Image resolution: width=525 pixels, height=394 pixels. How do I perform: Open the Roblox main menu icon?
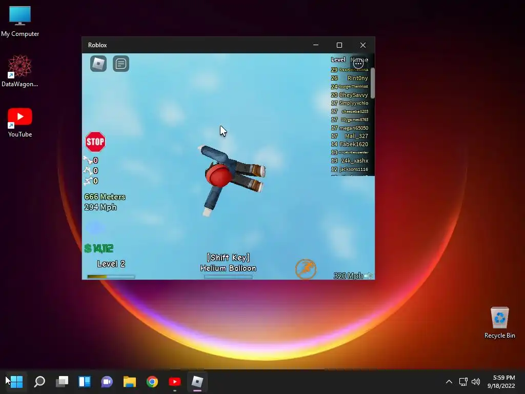click(98, 64)
